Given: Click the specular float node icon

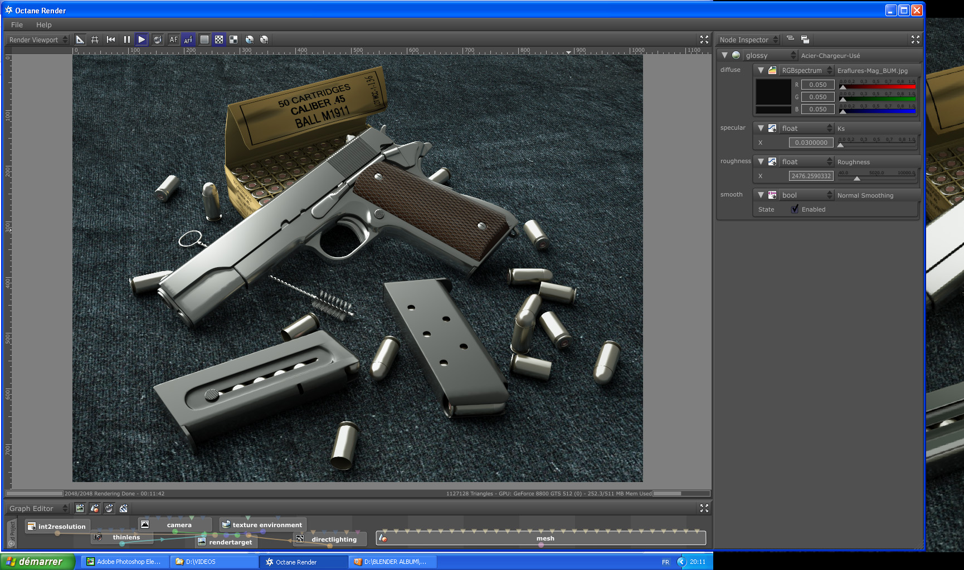Looking at the screenshot, I should click(x=772, y=128).
